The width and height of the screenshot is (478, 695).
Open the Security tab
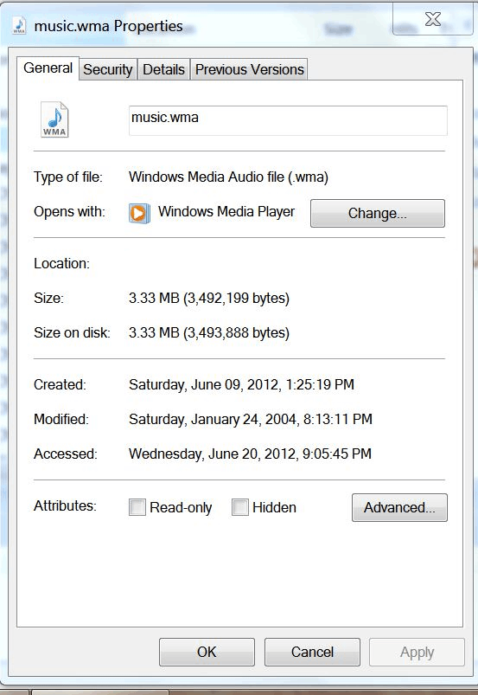(108, 69)
